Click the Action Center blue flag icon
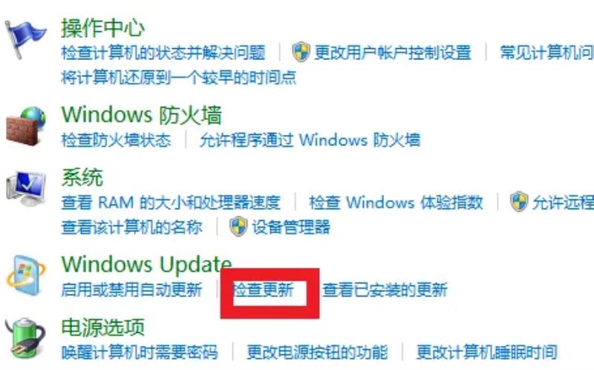The image size is (594, 370). coord(25,39)
